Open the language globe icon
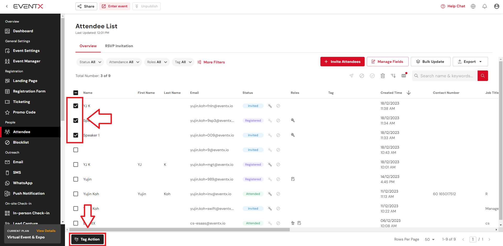Viewport: 503px width, 246px height. pos(473,6)
